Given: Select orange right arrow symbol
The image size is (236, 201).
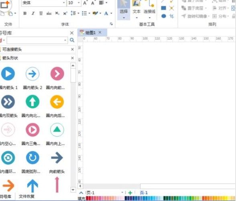Looking at the screenshot, I should tap(8, 186).
